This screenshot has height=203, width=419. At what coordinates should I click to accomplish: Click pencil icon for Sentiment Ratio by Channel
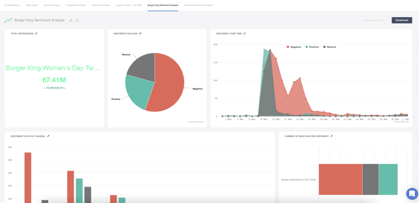[48, 136]
